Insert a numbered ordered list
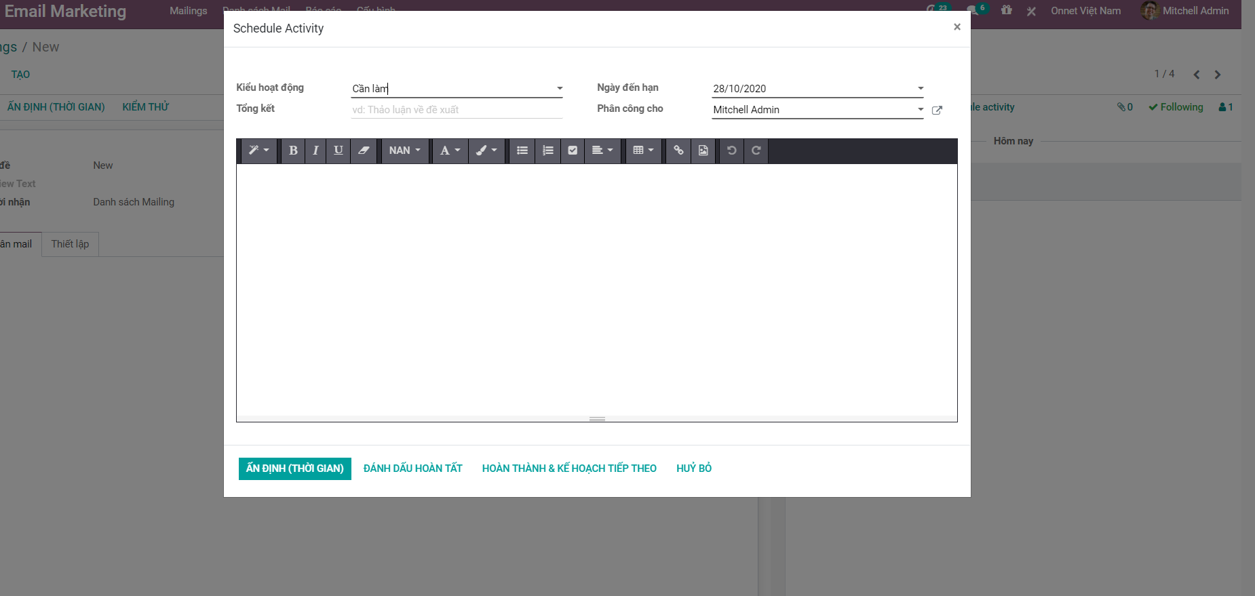This screenshot has width=1255, height=596. [x=548, y=151]
